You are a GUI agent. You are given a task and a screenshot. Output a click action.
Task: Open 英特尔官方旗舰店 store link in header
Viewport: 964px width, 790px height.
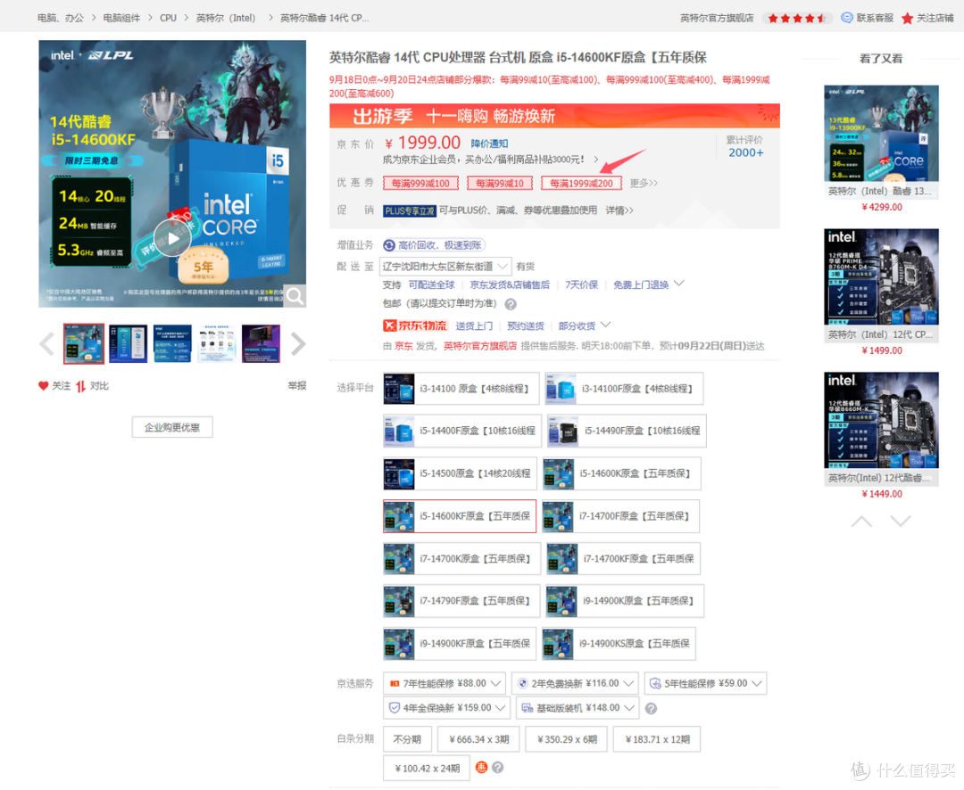[x=717, y=18]
